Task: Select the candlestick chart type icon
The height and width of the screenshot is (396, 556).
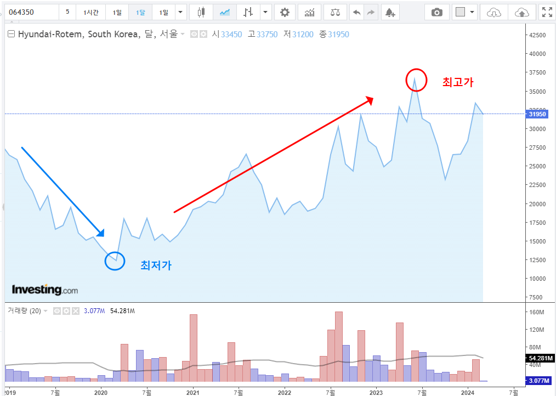Action: 201,12
